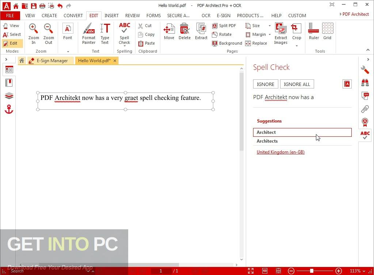
Task: Open the wrench tools panel on right
Action: (x=365, y=70)
